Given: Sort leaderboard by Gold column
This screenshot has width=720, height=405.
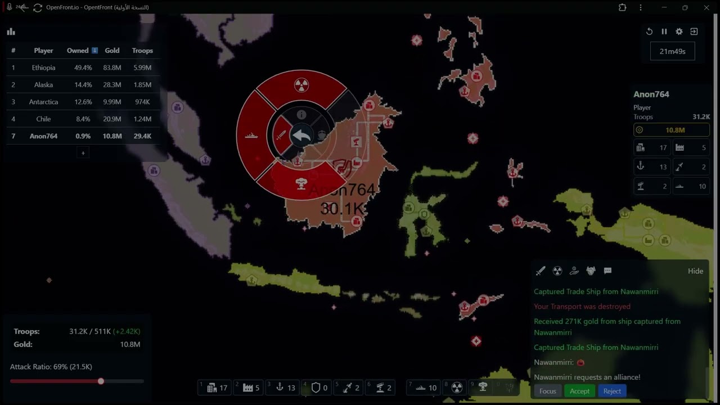Looking at the screenshot, I should pos(112,51).
